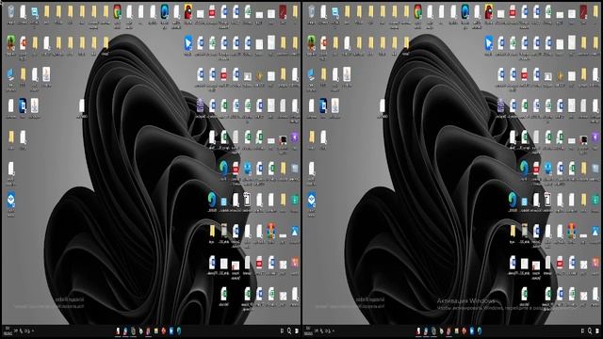Image resolution: width=603 pixels, height=339 pixels.
Task: Select Recycle Bin on the left monitor
Action: point(10,11)
